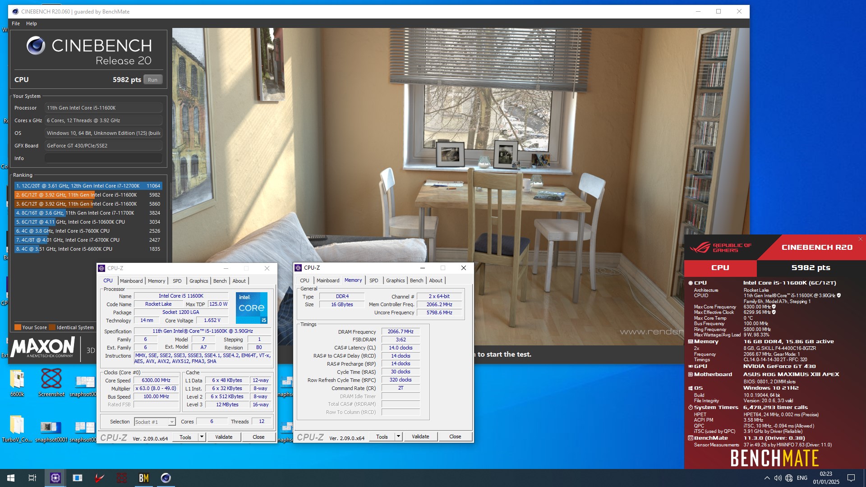
Task: Click the CPU-Z chip icon on taskbar
Action: coord(55,478)
